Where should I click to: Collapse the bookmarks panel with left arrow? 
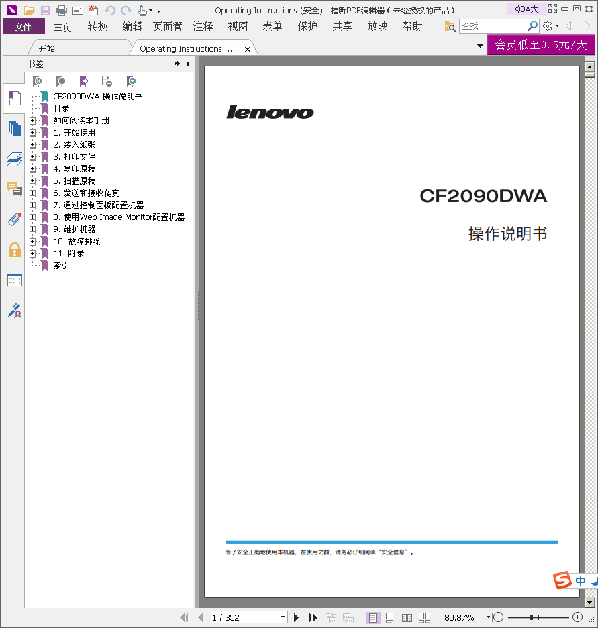(187, 64)
